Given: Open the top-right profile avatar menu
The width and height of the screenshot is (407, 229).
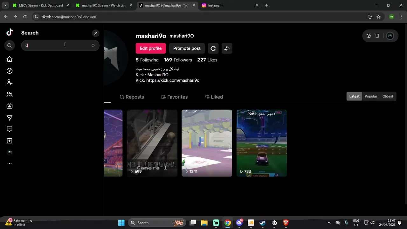Looking at the screenshot, I should 390,36.
